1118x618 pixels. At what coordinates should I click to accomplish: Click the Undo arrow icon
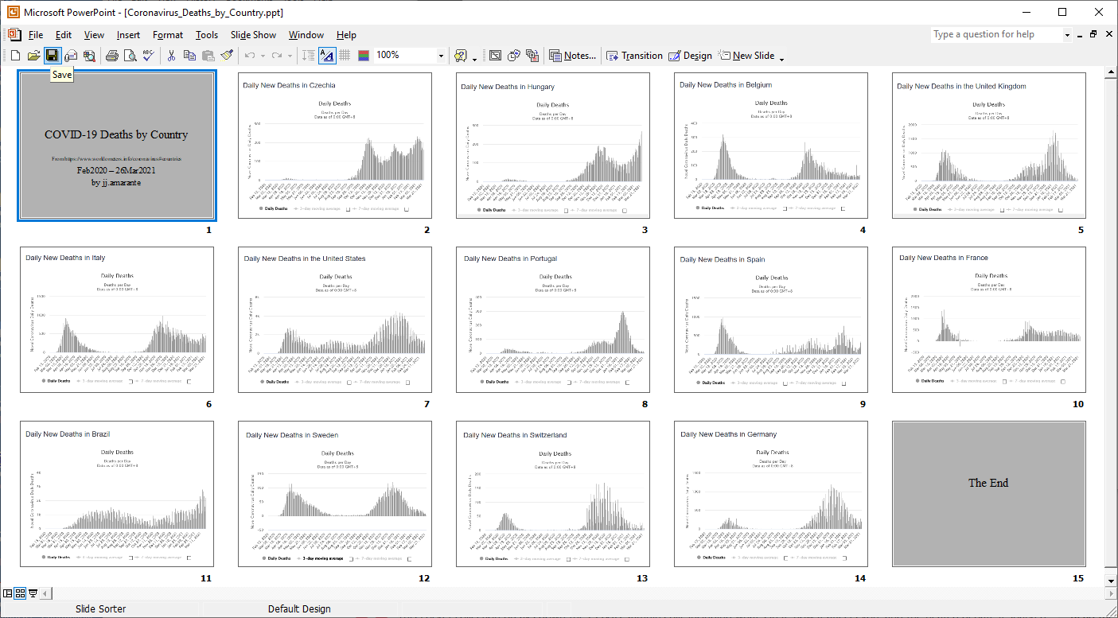(x=250, y=56)
